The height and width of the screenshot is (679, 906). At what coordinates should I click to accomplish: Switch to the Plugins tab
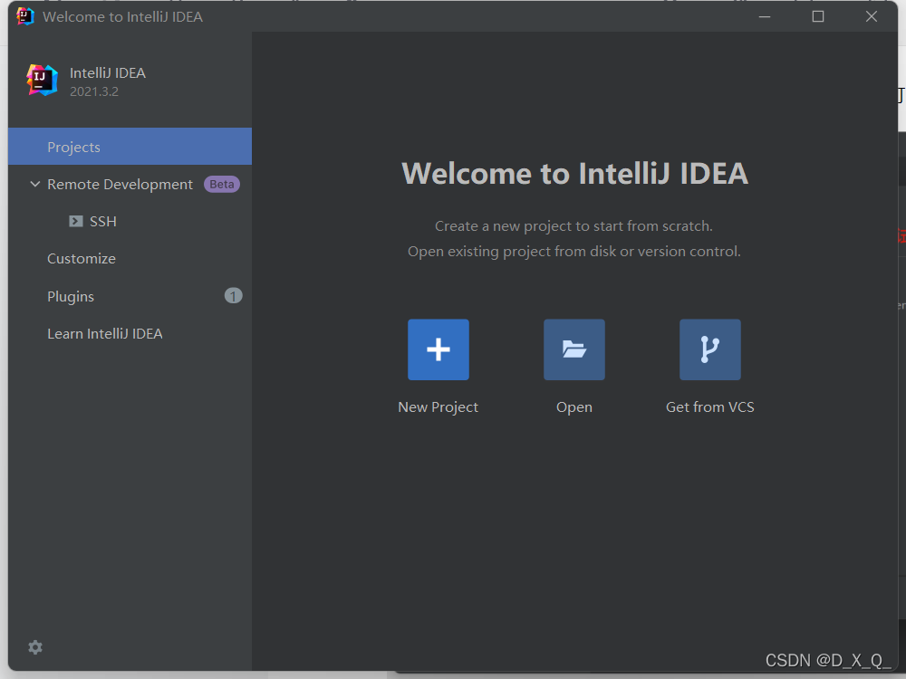(130, 296)
